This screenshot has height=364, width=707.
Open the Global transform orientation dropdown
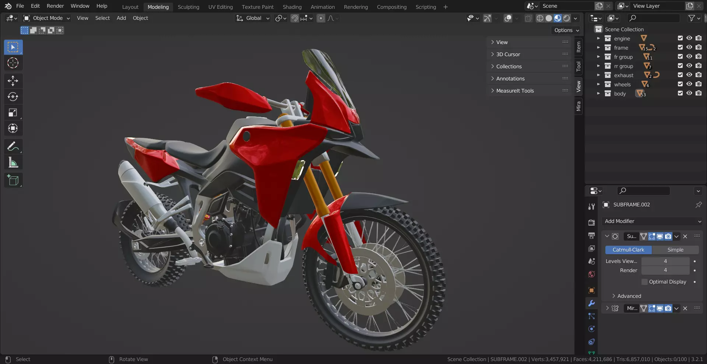point(253,18)
